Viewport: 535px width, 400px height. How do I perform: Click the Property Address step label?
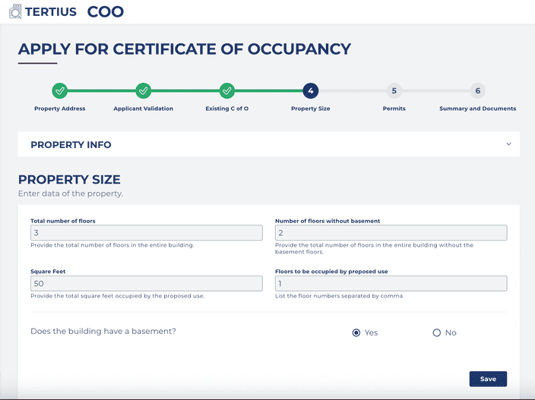[x=60, y=109]
